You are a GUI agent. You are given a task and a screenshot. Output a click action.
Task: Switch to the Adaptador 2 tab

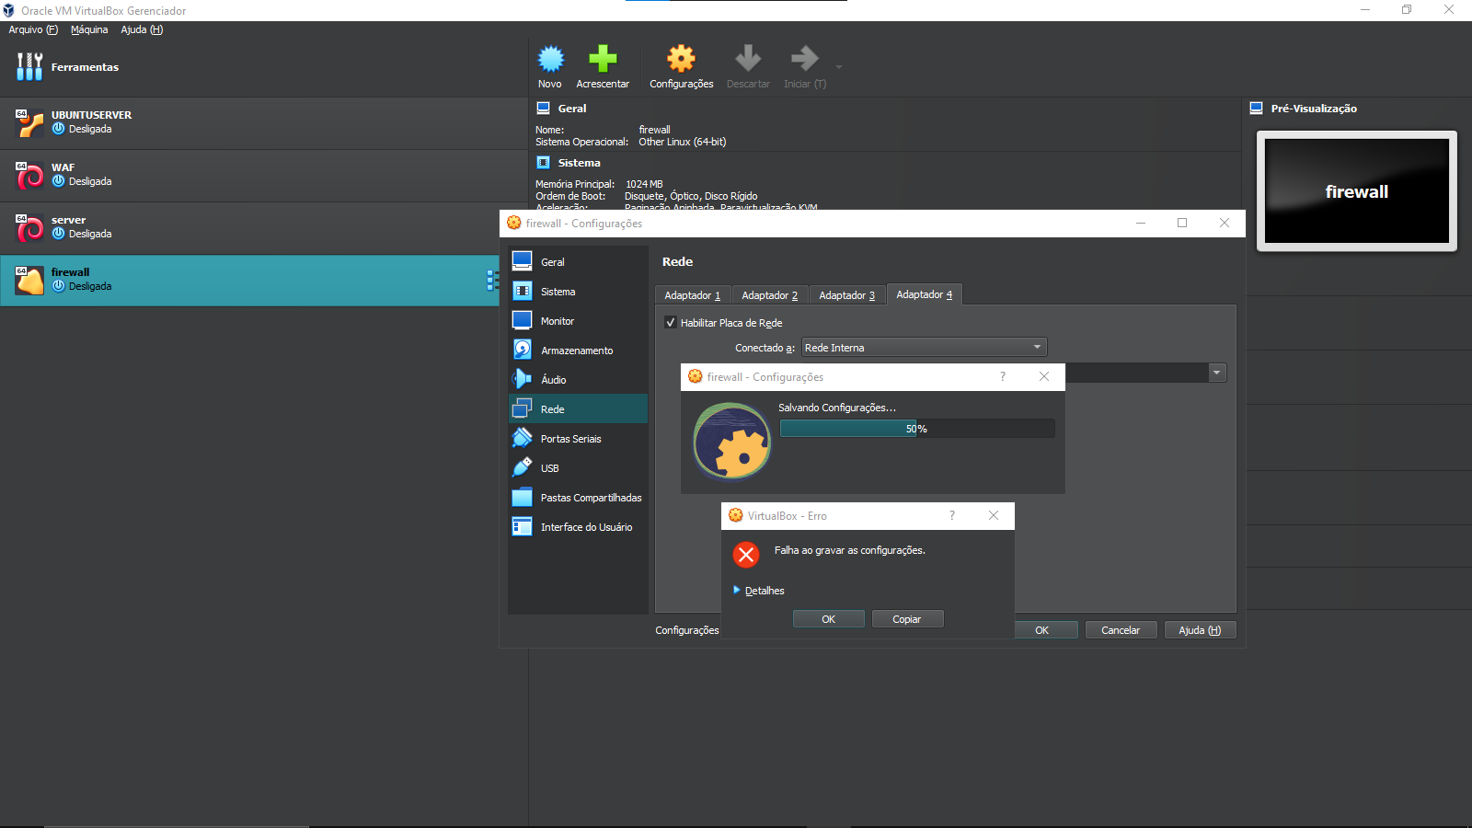[x=770, y=295]
